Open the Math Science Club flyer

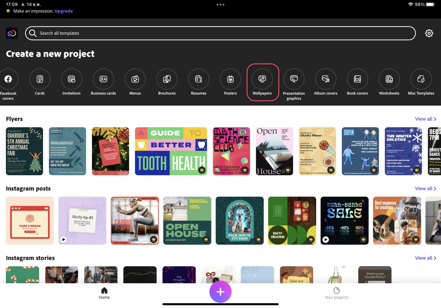click(231, 151)
